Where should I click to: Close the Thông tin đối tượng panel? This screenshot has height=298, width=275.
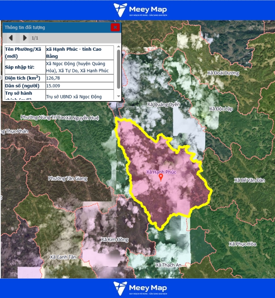tap(115, 27)
